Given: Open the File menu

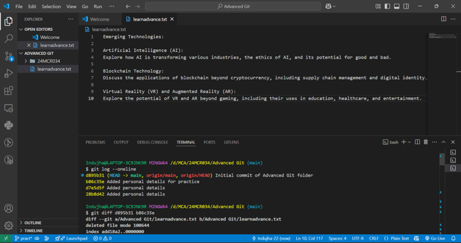Looking at the screenshot, I should [19, 6].
